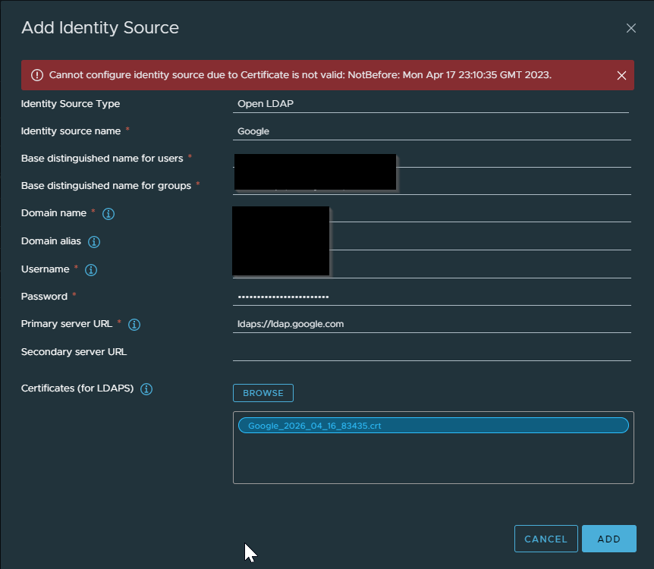This screenshot has height=569, width=654.
Task: Click the BROWSE button for certificates
Action: coord(263,393)
